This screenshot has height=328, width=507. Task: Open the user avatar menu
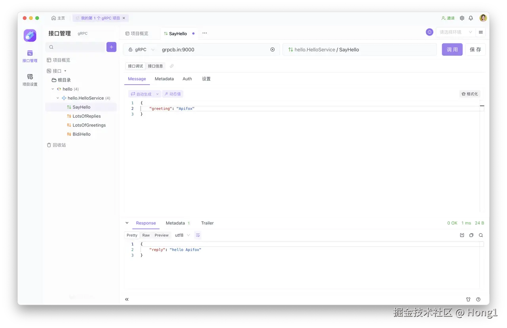point(483,18)
